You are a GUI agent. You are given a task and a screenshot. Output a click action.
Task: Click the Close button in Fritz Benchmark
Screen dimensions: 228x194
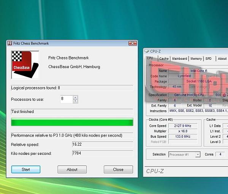[x=118, y=169]
